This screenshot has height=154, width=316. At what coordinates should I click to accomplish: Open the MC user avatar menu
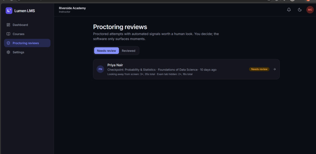click(x=310, y=10)
